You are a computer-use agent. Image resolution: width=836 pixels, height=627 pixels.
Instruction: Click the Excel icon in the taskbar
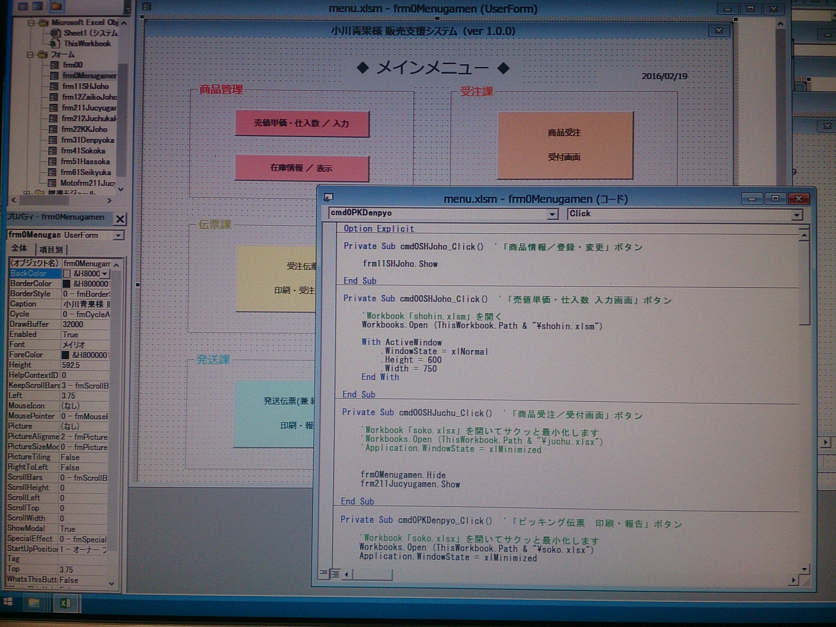point(65,603)
